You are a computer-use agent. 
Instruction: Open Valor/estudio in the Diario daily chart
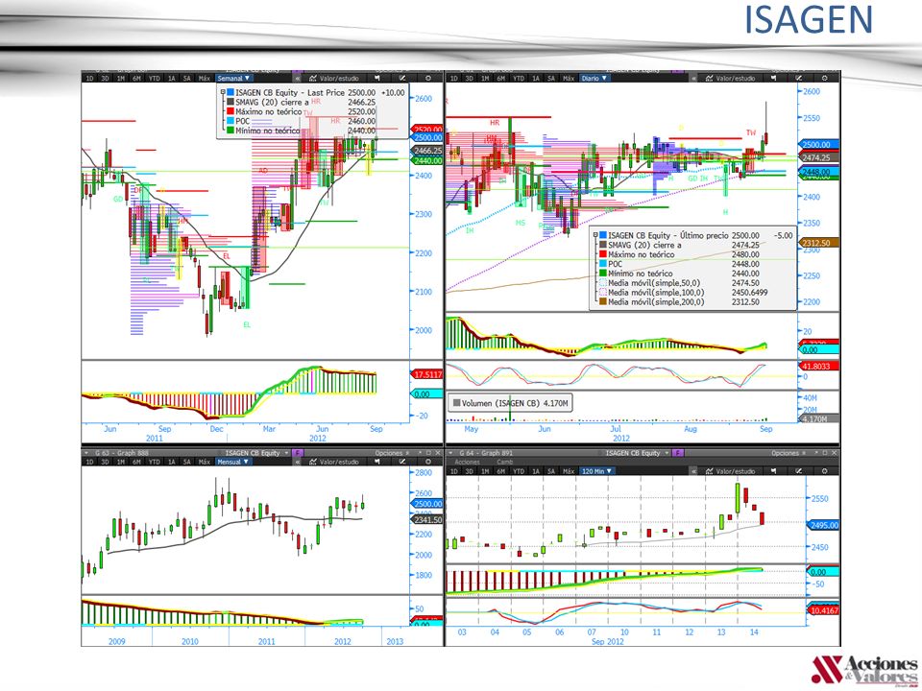(x=730, y=78)
